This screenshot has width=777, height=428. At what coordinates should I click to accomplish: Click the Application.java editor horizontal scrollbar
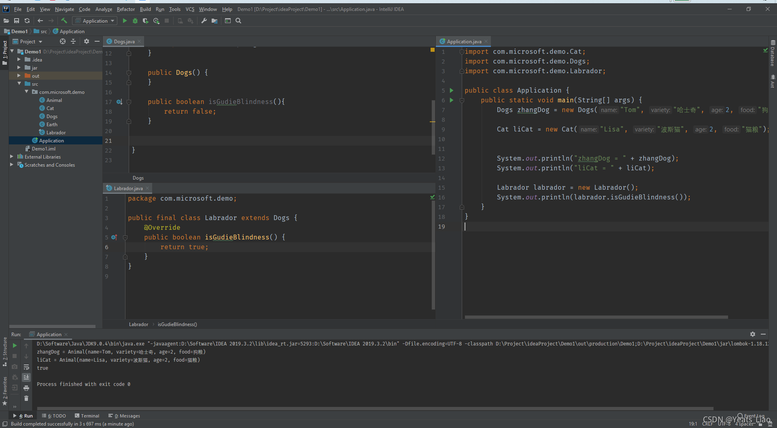[x=596, y=317]
